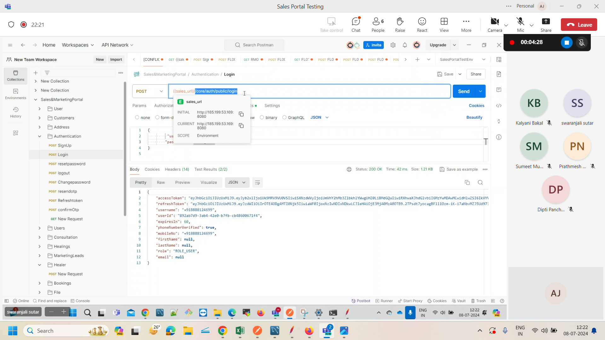Image resolution: width=605 pixels, height=340 pixels.
Task: Open the Postman Console
Action: 80,301
